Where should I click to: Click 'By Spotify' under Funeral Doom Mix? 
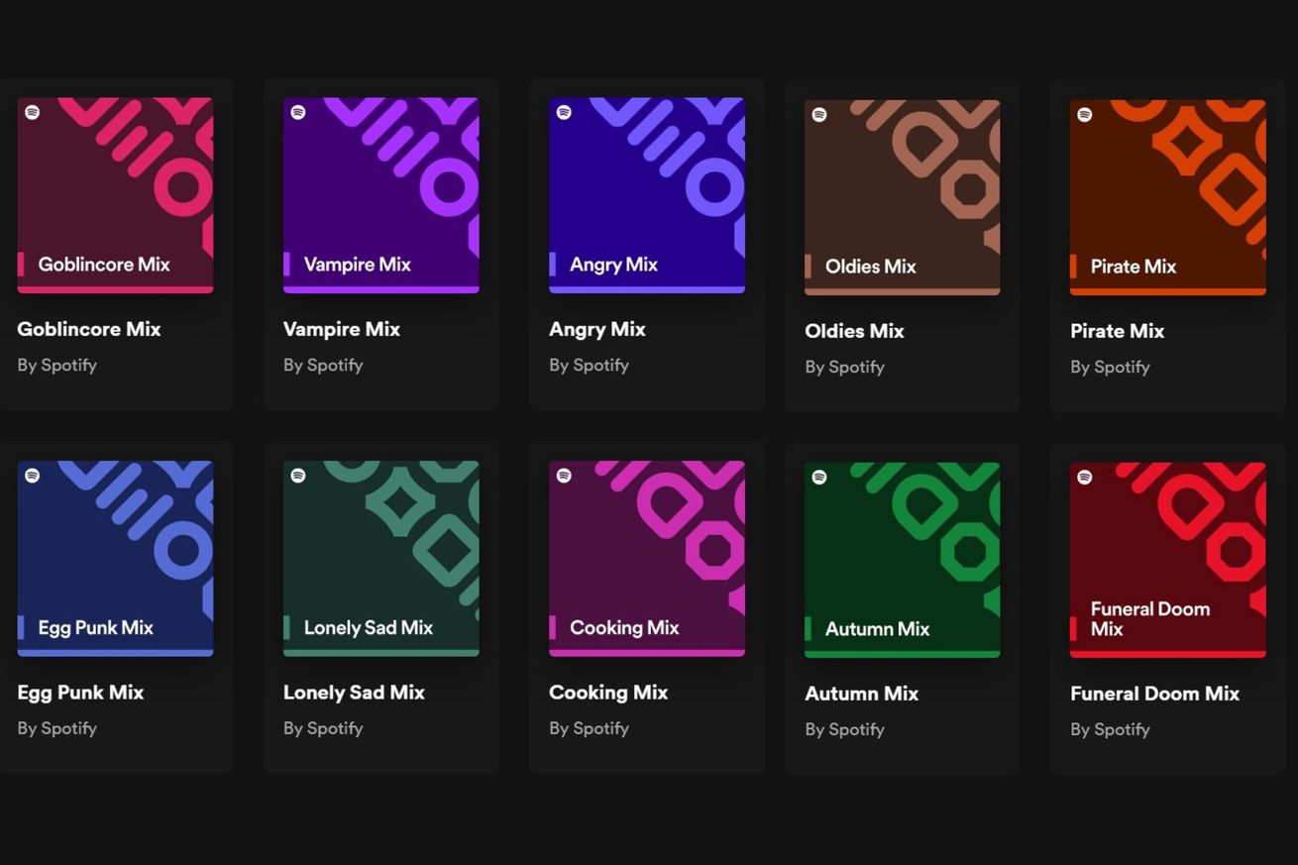pyautogui.click(x=1111, y=729)
